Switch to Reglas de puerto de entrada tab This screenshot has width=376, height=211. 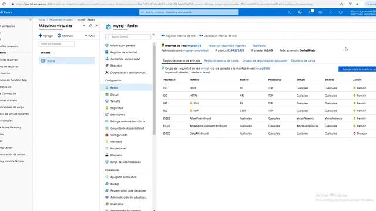pos(182,61)
